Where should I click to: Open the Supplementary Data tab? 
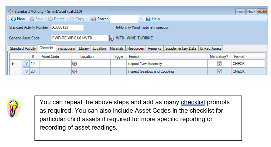[x=181, y=49]
